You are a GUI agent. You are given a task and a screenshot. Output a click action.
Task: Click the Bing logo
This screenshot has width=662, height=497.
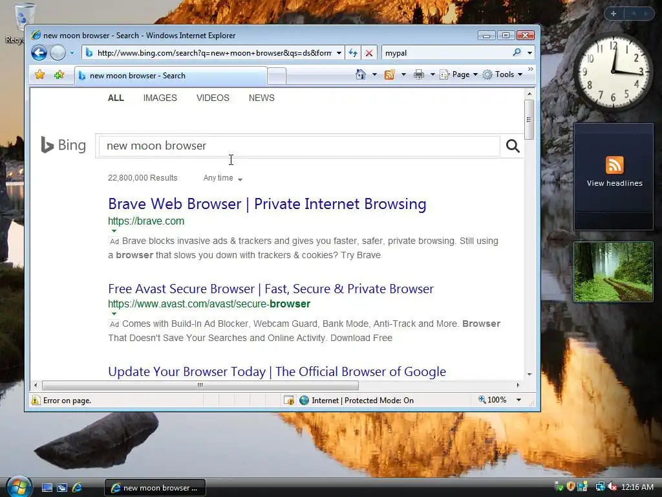[x=63, y=145]
